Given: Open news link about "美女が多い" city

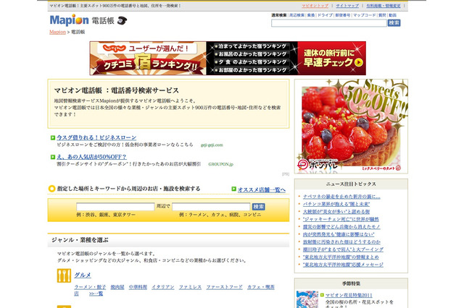Looking at the screenshot, I should click(x=336, y=212).
